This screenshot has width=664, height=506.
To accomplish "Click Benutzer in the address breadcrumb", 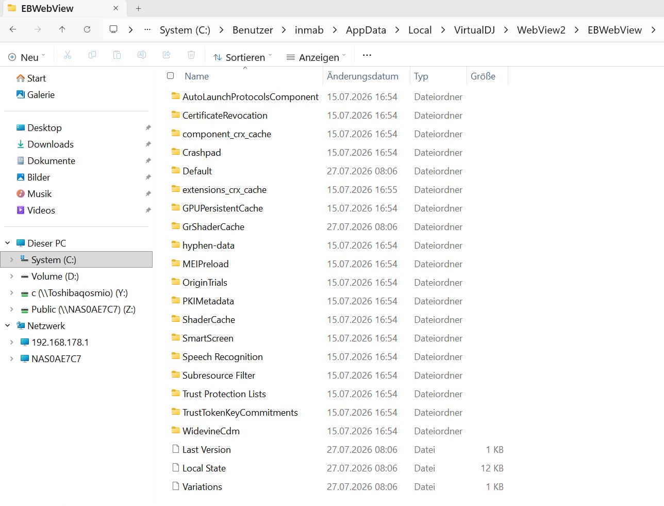I will click(253, 30).
